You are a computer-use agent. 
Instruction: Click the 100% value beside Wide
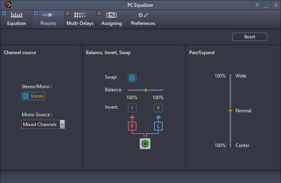[x=220, y=76]
